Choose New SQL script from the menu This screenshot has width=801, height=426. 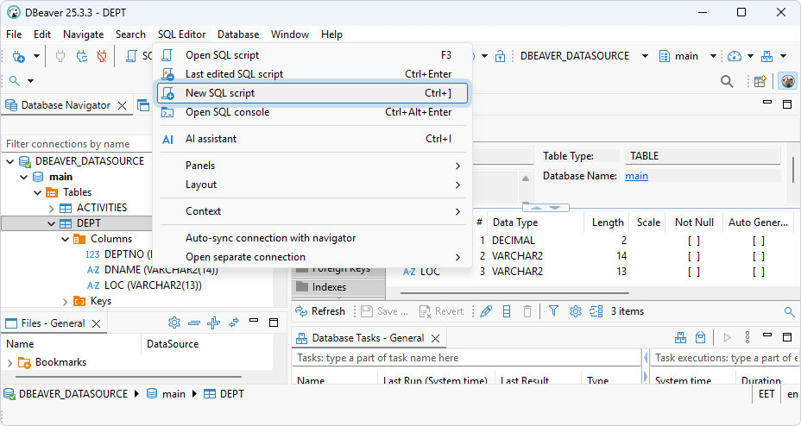coord(312,93)
